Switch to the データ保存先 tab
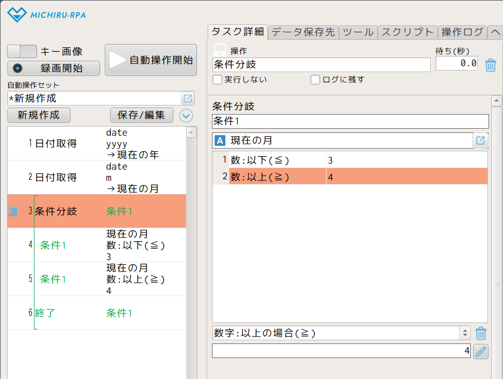The image size is (503, 379). (x=303, y=32)
